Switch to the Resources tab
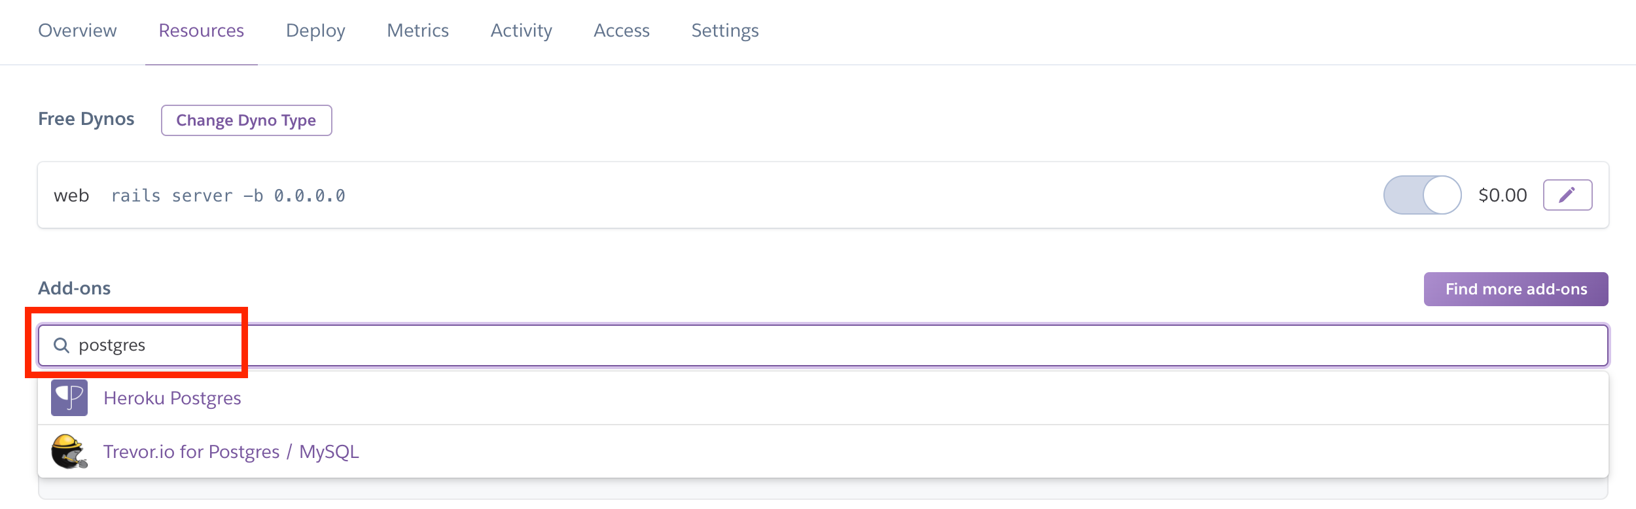 click(x=201, y=31)
